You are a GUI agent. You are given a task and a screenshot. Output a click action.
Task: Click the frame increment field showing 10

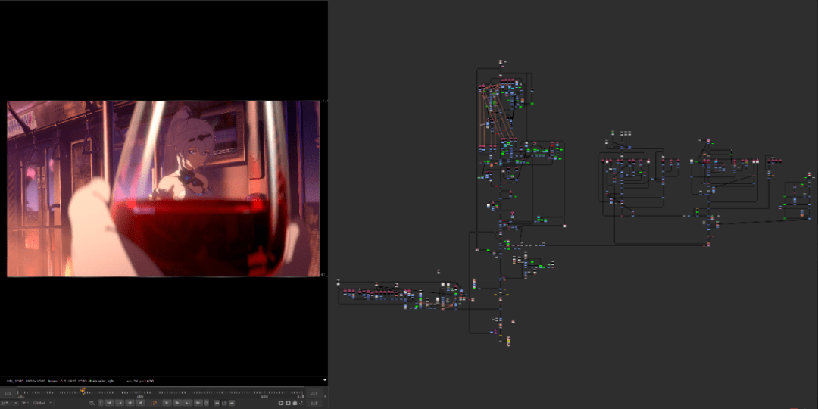[224, 403]
